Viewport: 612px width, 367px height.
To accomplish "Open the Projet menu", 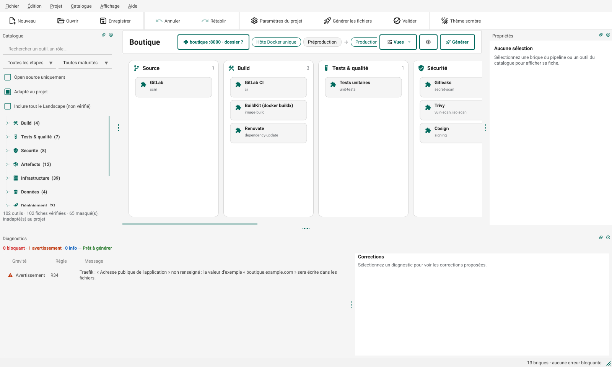I will pos(56,6).
